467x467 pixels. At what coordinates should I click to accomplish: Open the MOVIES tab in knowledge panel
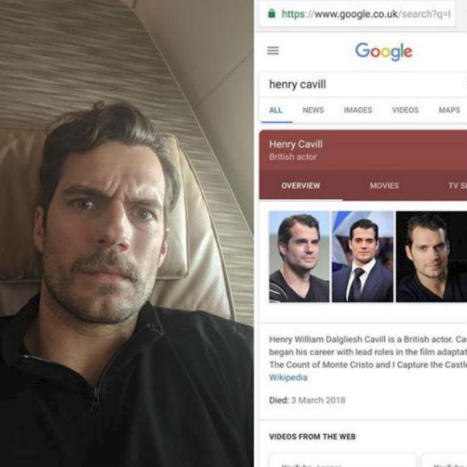384,185
